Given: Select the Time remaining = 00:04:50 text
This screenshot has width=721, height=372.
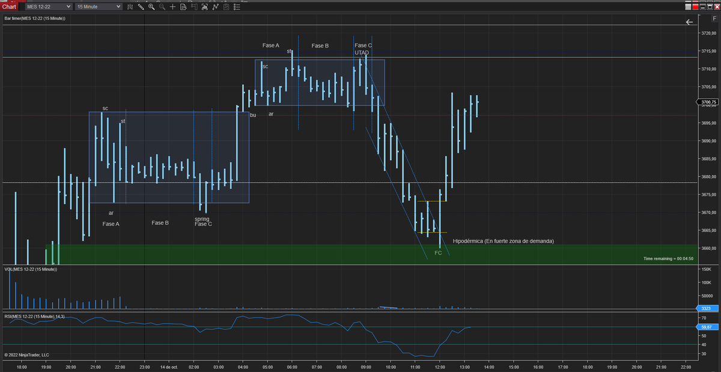Looking at the screenshot, I should pos(668,258).
